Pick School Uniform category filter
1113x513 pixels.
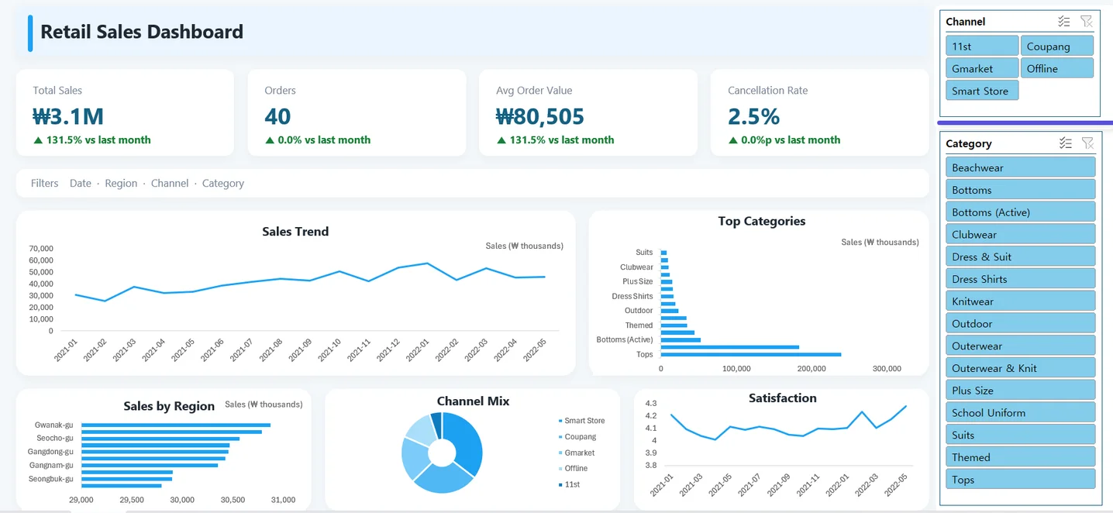[x=1021, y=412]
